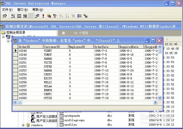Click the cancel execution and clear results icon

click(49, 16)
